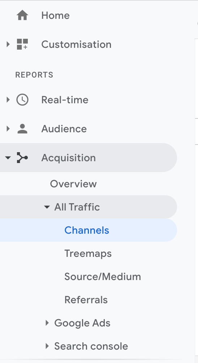Expand the Search console submenu arrow
Image resolution: width=198 pixels, height=363 pixels.
[47, 346]
